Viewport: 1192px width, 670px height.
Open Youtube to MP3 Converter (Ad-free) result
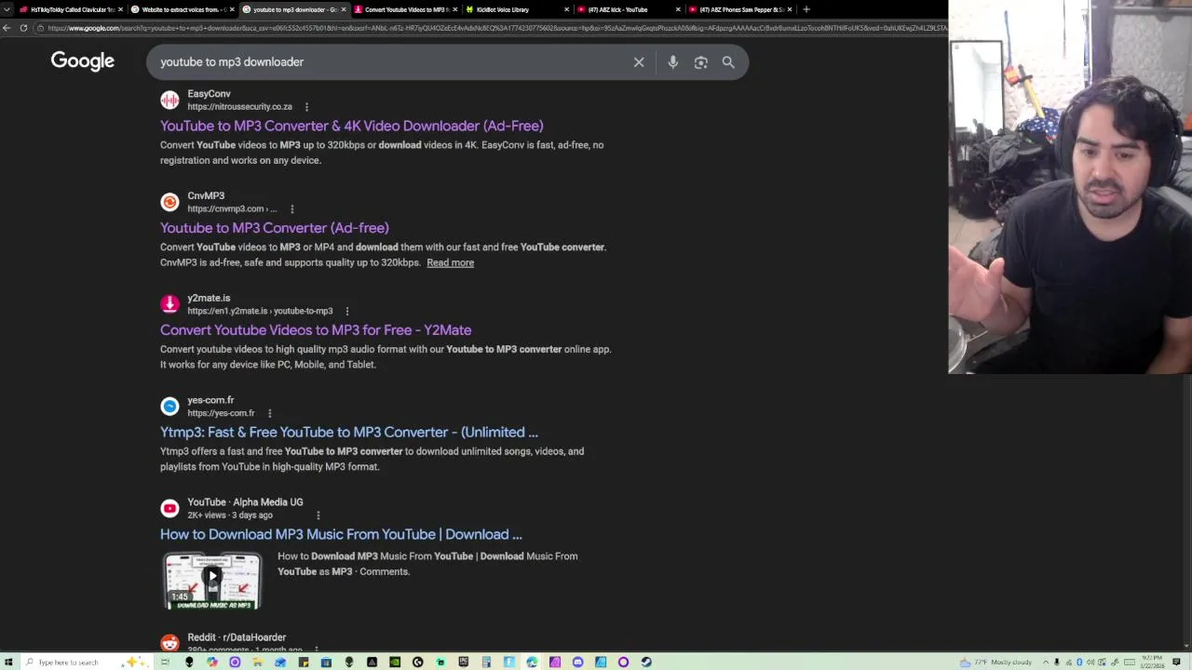[274, 228]
